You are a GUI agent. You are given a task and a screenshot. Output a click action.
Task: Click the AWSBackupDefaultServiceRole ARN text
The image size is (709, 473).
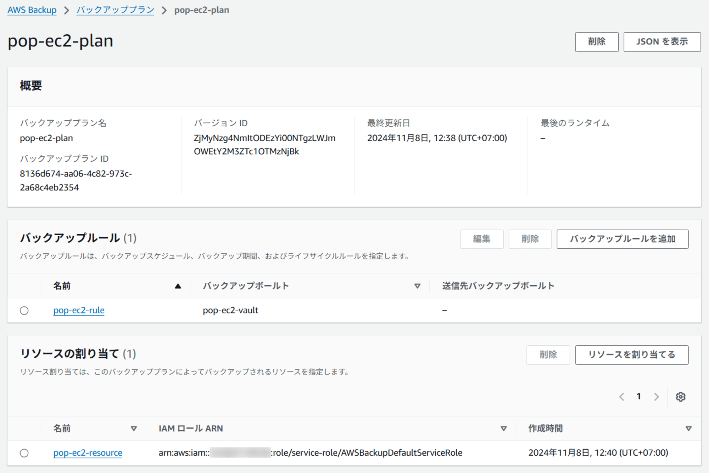pyautogui.click(x=310, y=453)
